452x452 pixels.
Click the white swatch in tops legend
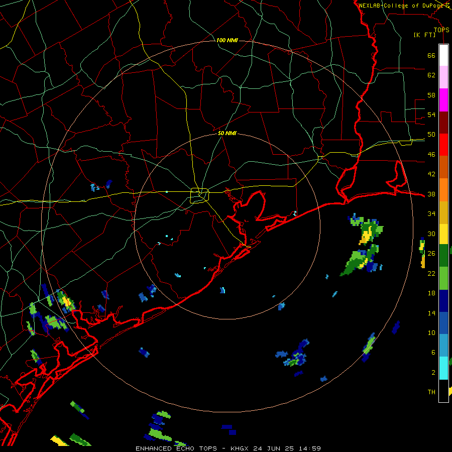click(x=443, y=55)
